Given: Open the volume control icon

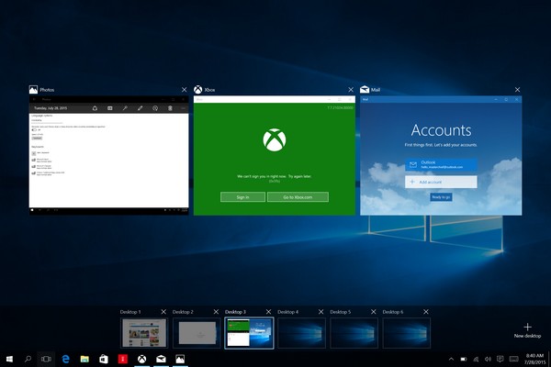Looking at the screenshot, I should [488, 359].
